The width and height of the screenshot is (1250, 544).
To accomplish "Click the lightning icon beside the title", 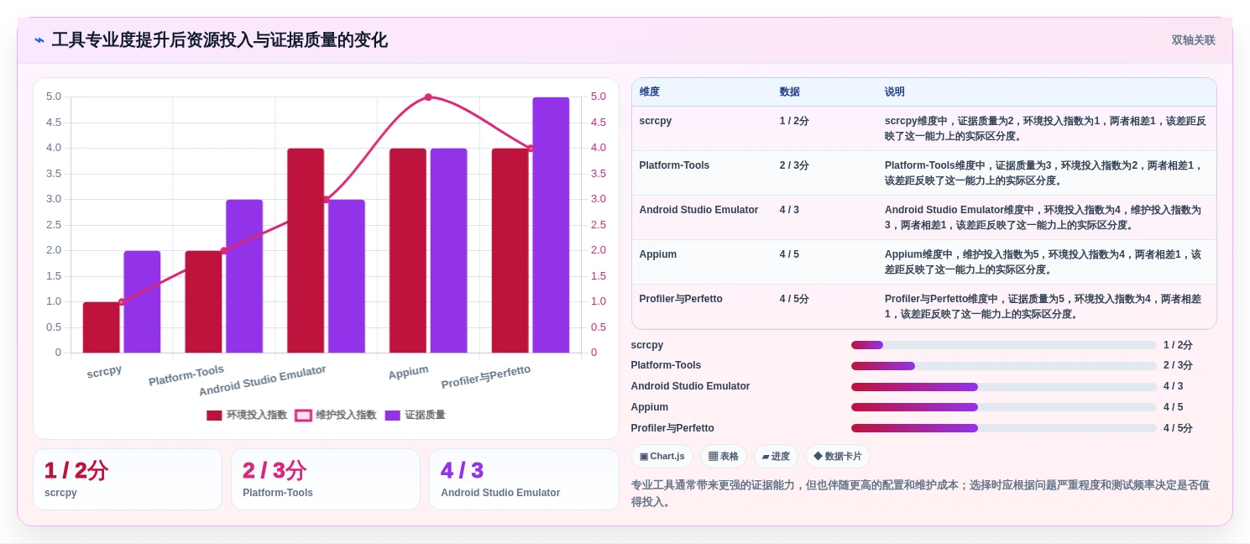I will point(39,40).
